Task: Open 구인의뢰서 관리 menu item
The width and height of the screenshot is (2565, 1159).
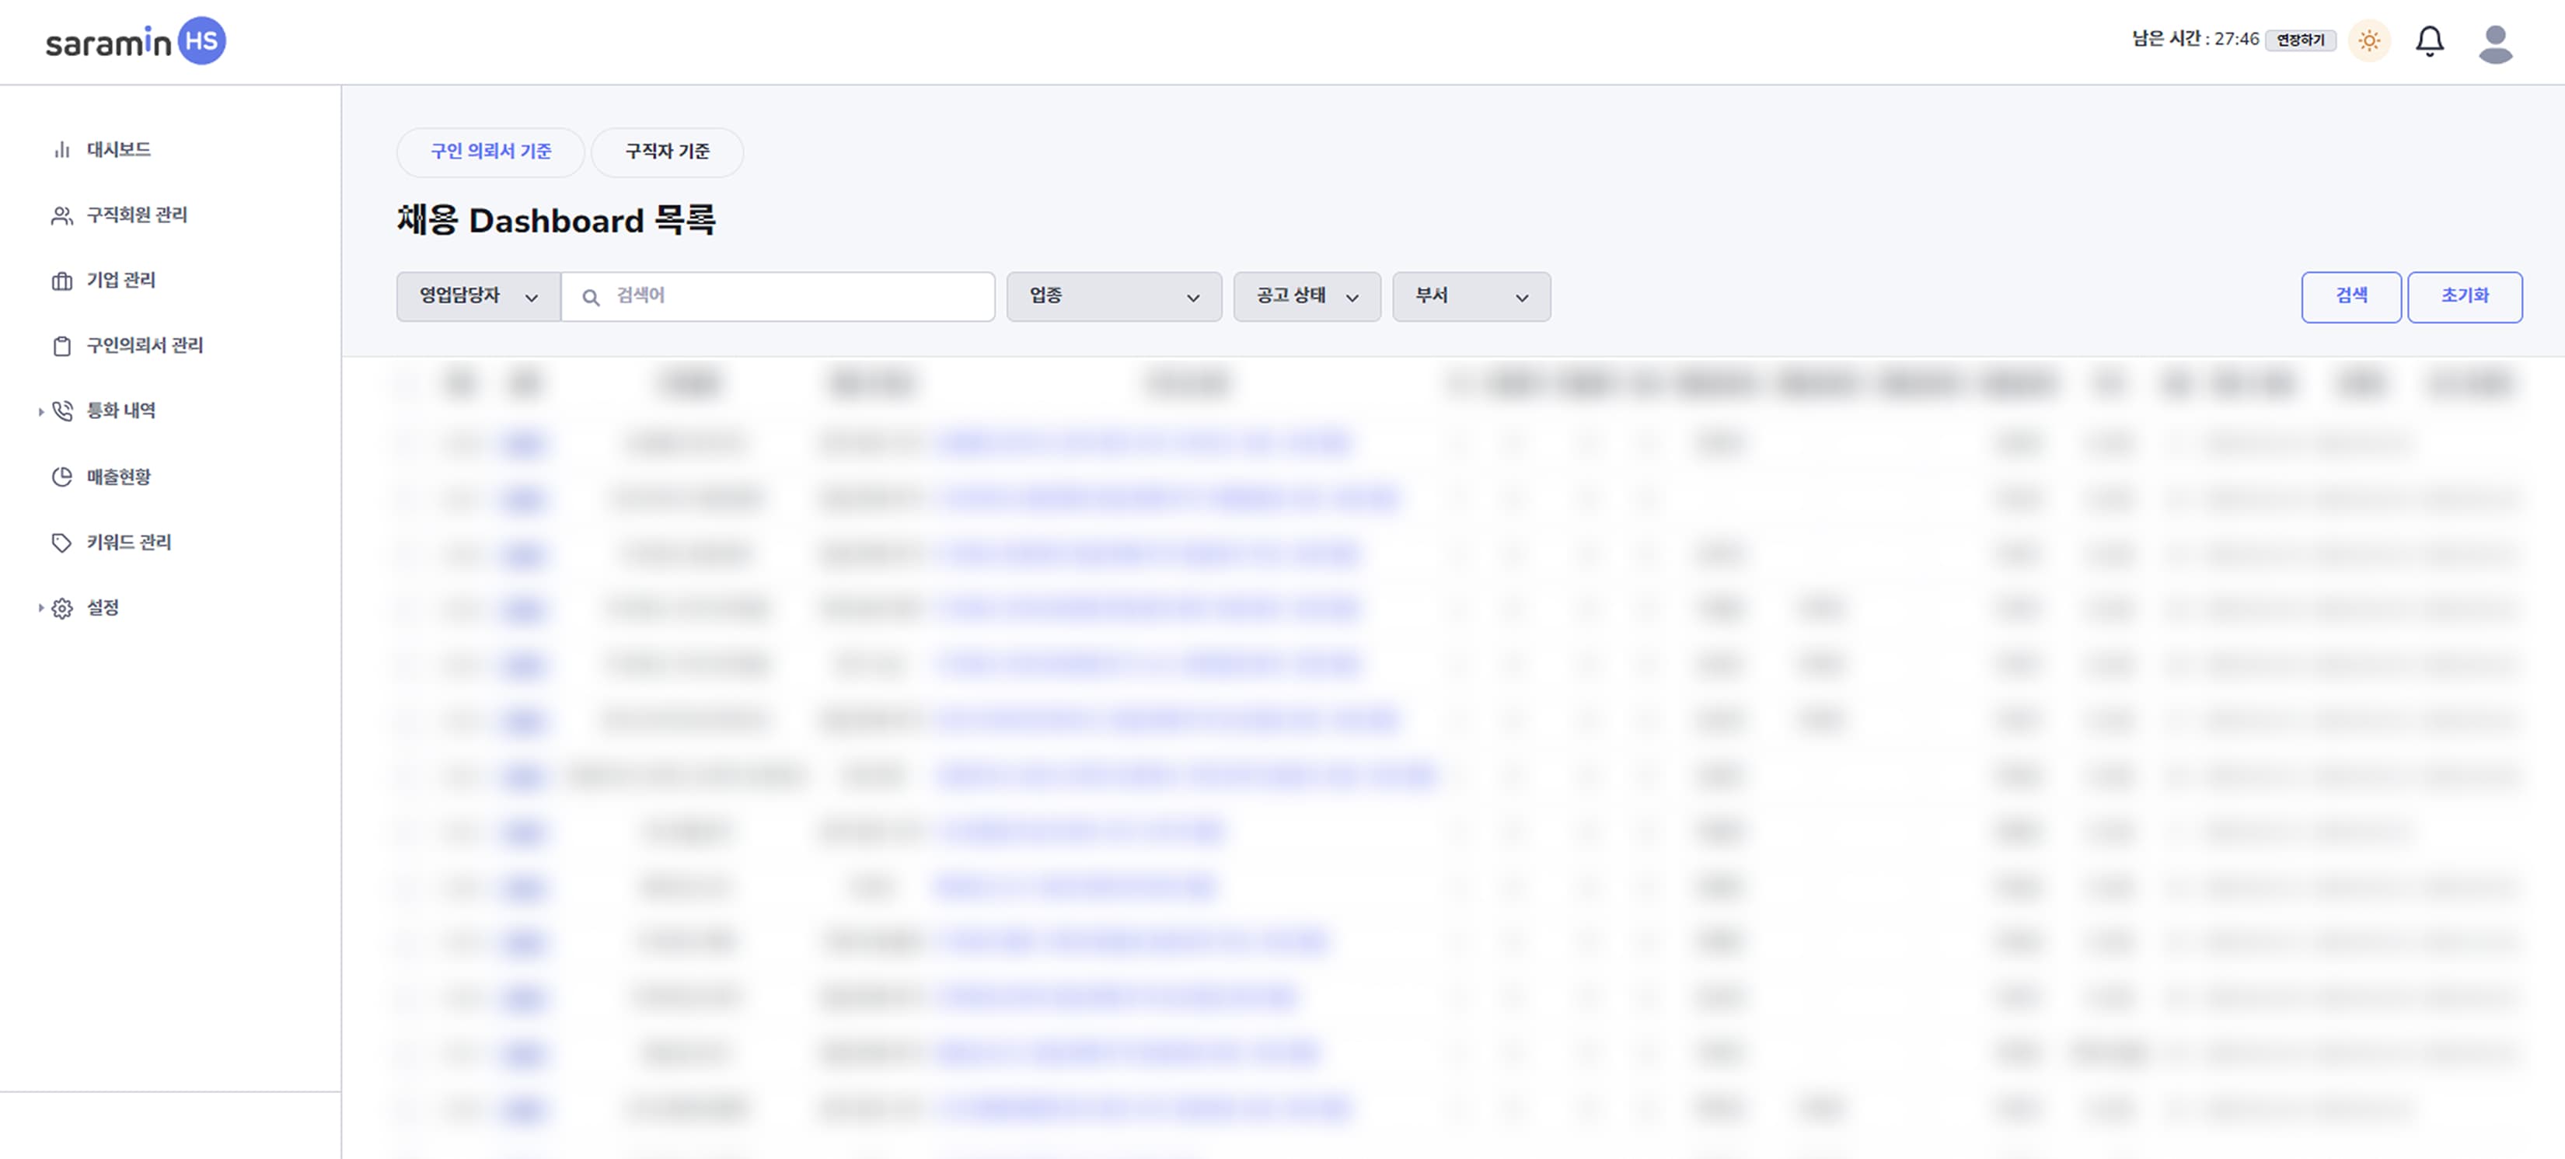Action: click(x=145, y=345)
